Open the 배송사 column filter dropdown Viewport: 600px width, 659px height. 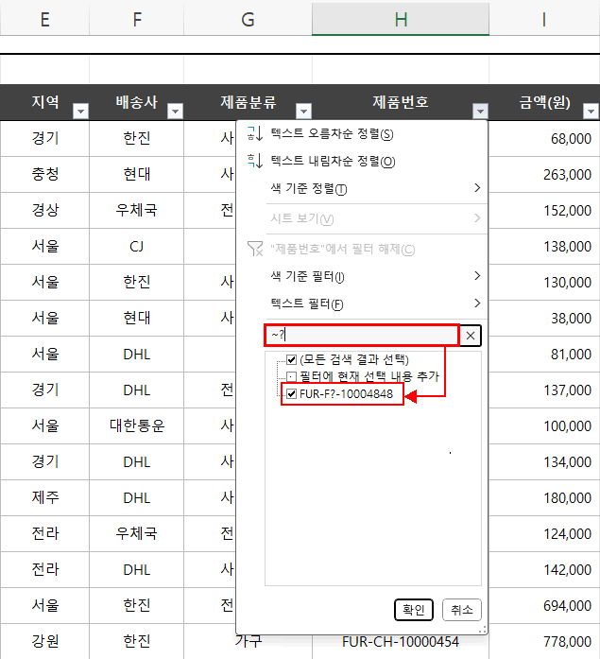click(175, 111)
